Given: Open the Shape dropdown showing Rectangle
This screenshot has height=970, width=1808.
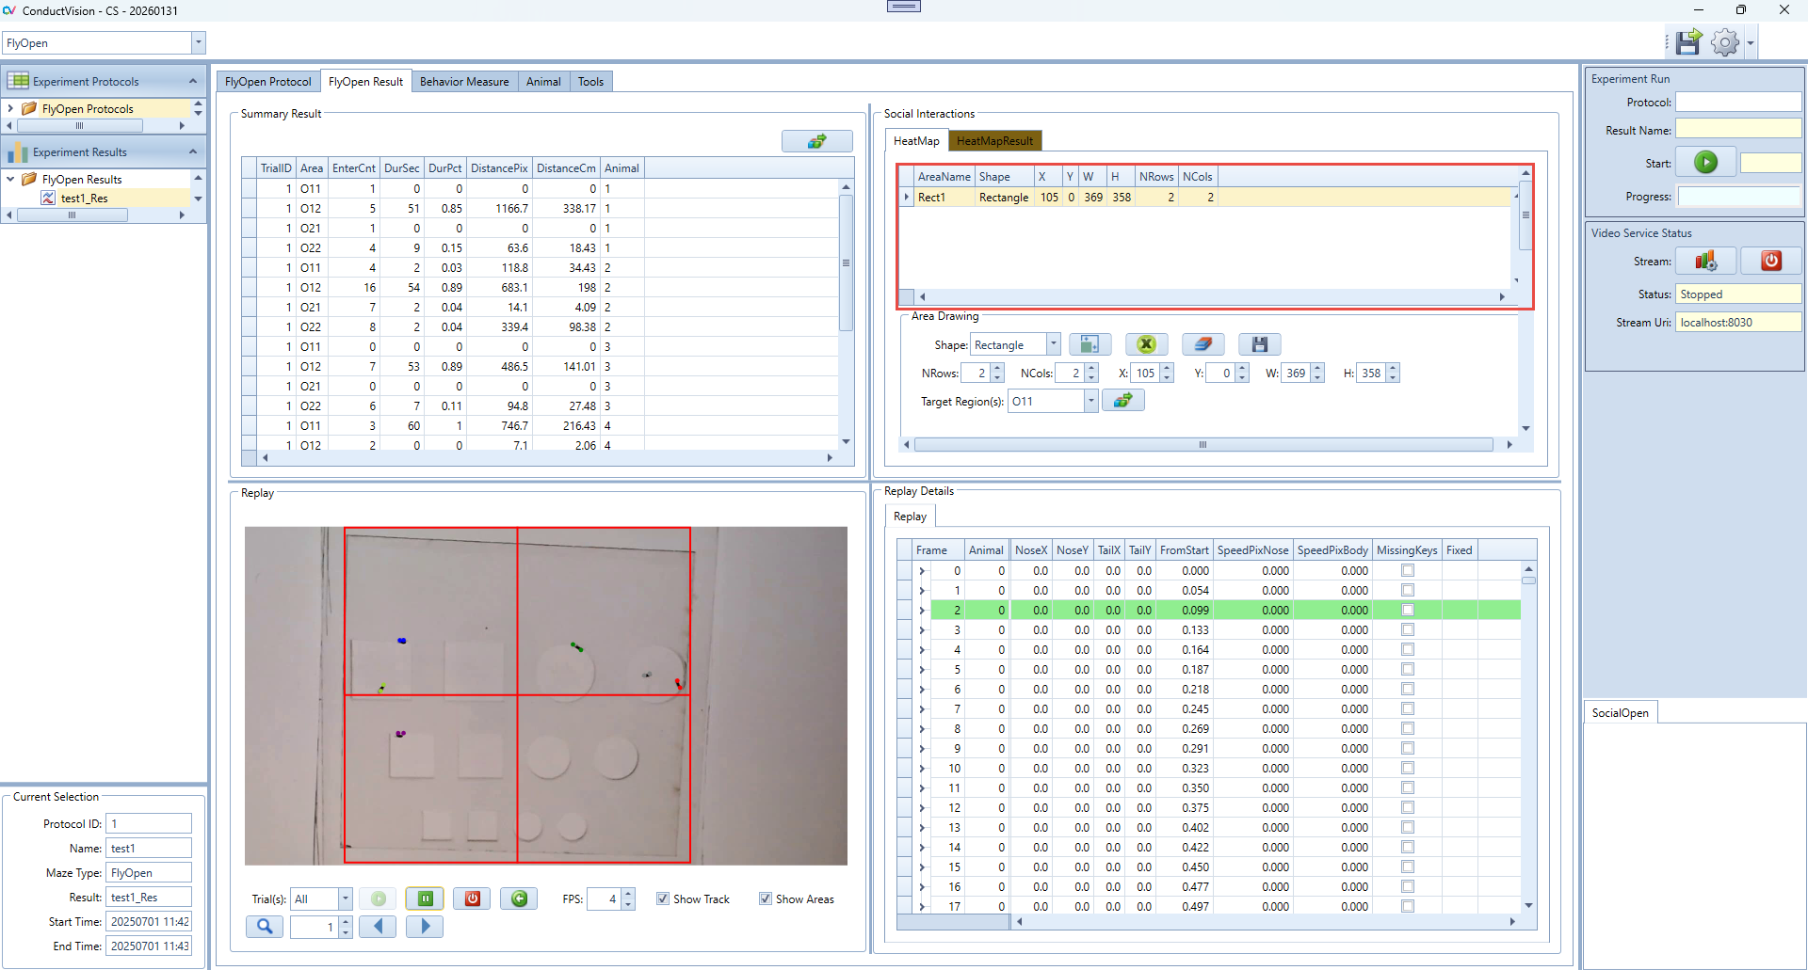Looking at the screenshot, I should point(1053,344).
